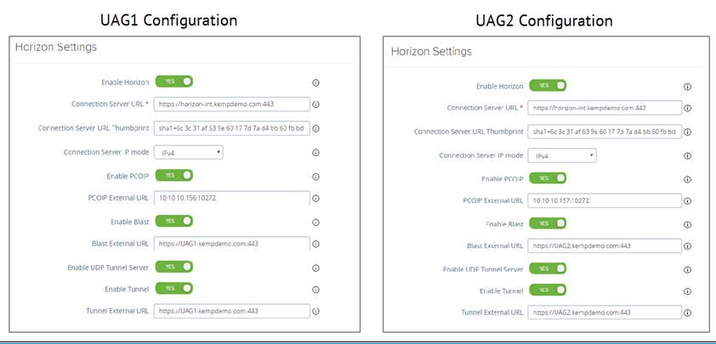Show info for UAG2 Enable UDP Tunnel Server
This screenshot has height=344, width=716.
687,269
